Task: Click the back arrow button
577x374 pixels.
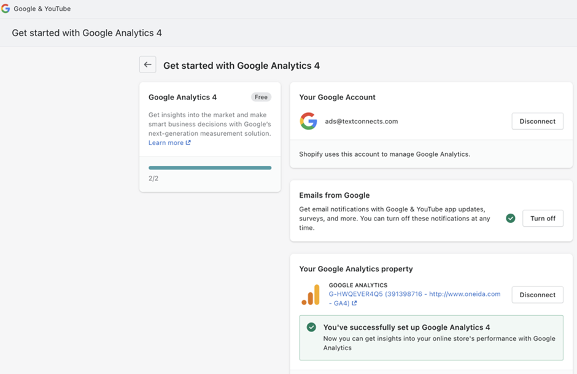Action: coord(147,64)
